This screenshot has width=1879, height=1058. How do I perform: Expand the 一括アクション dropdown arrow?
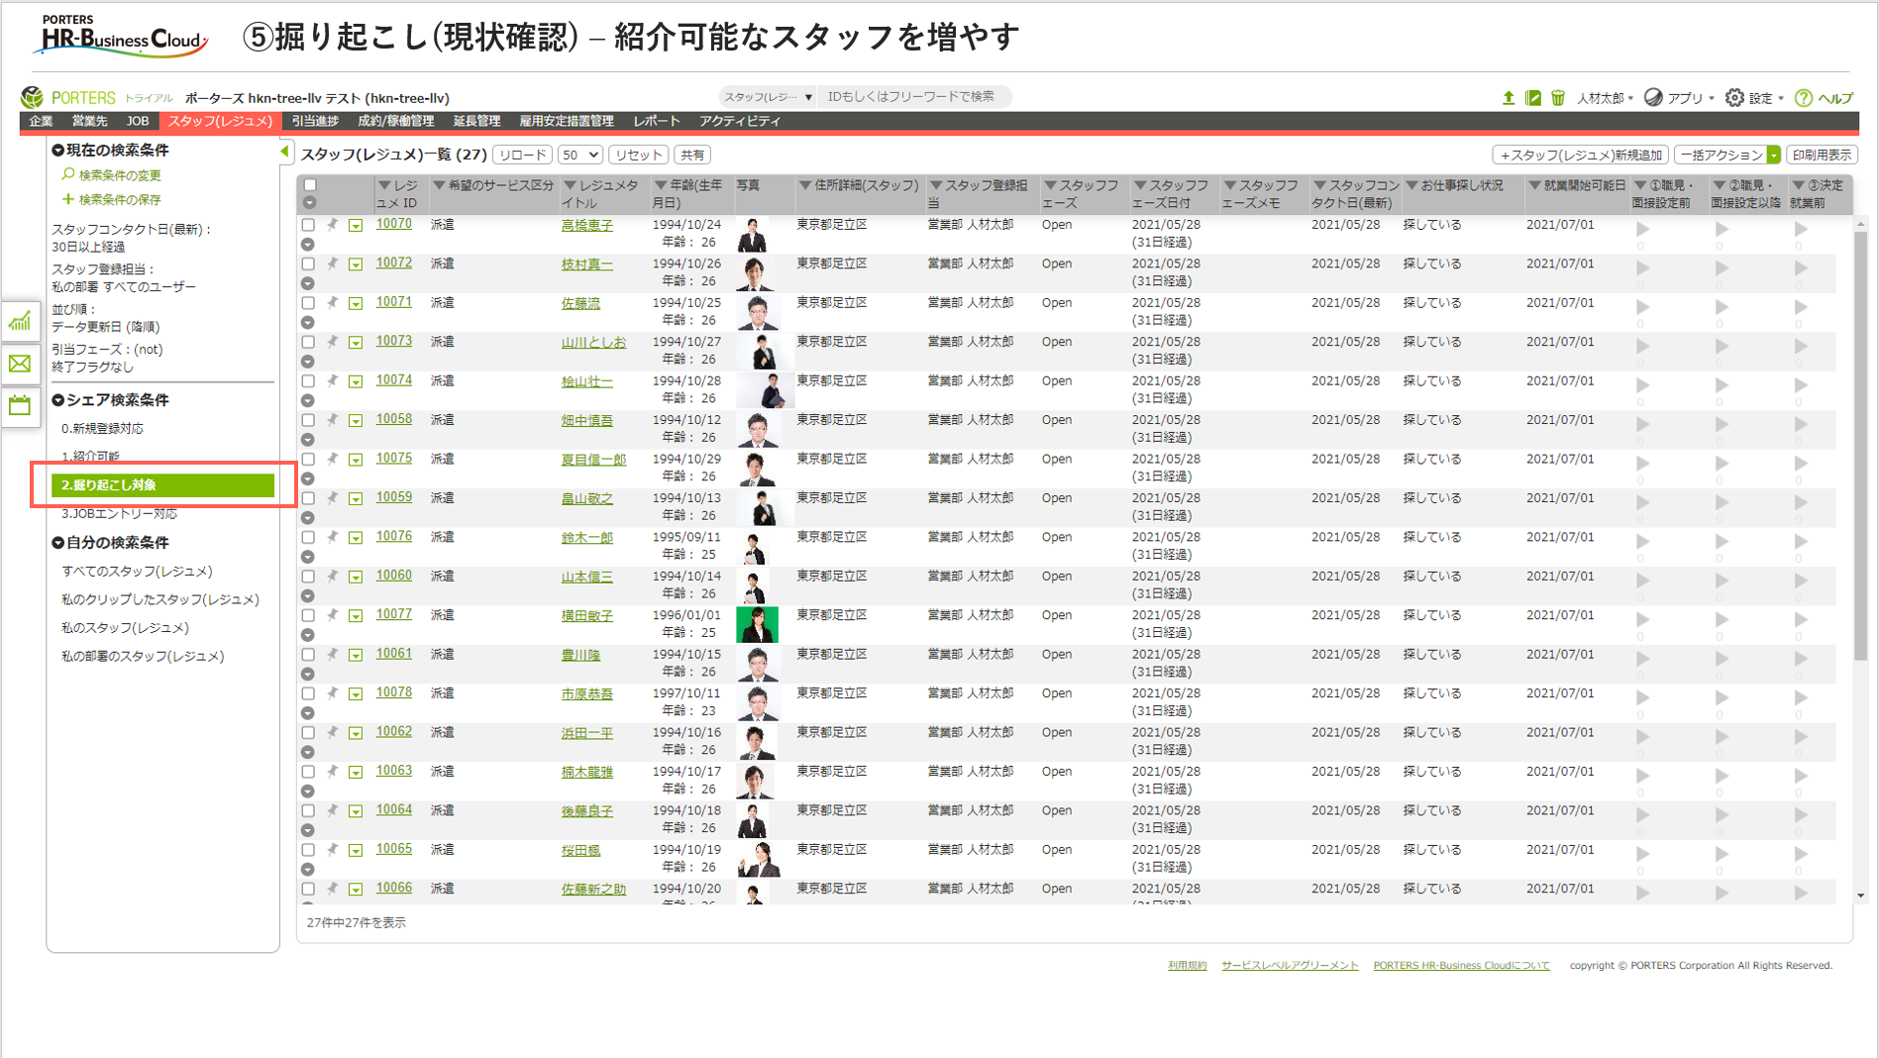[1774, 155]
